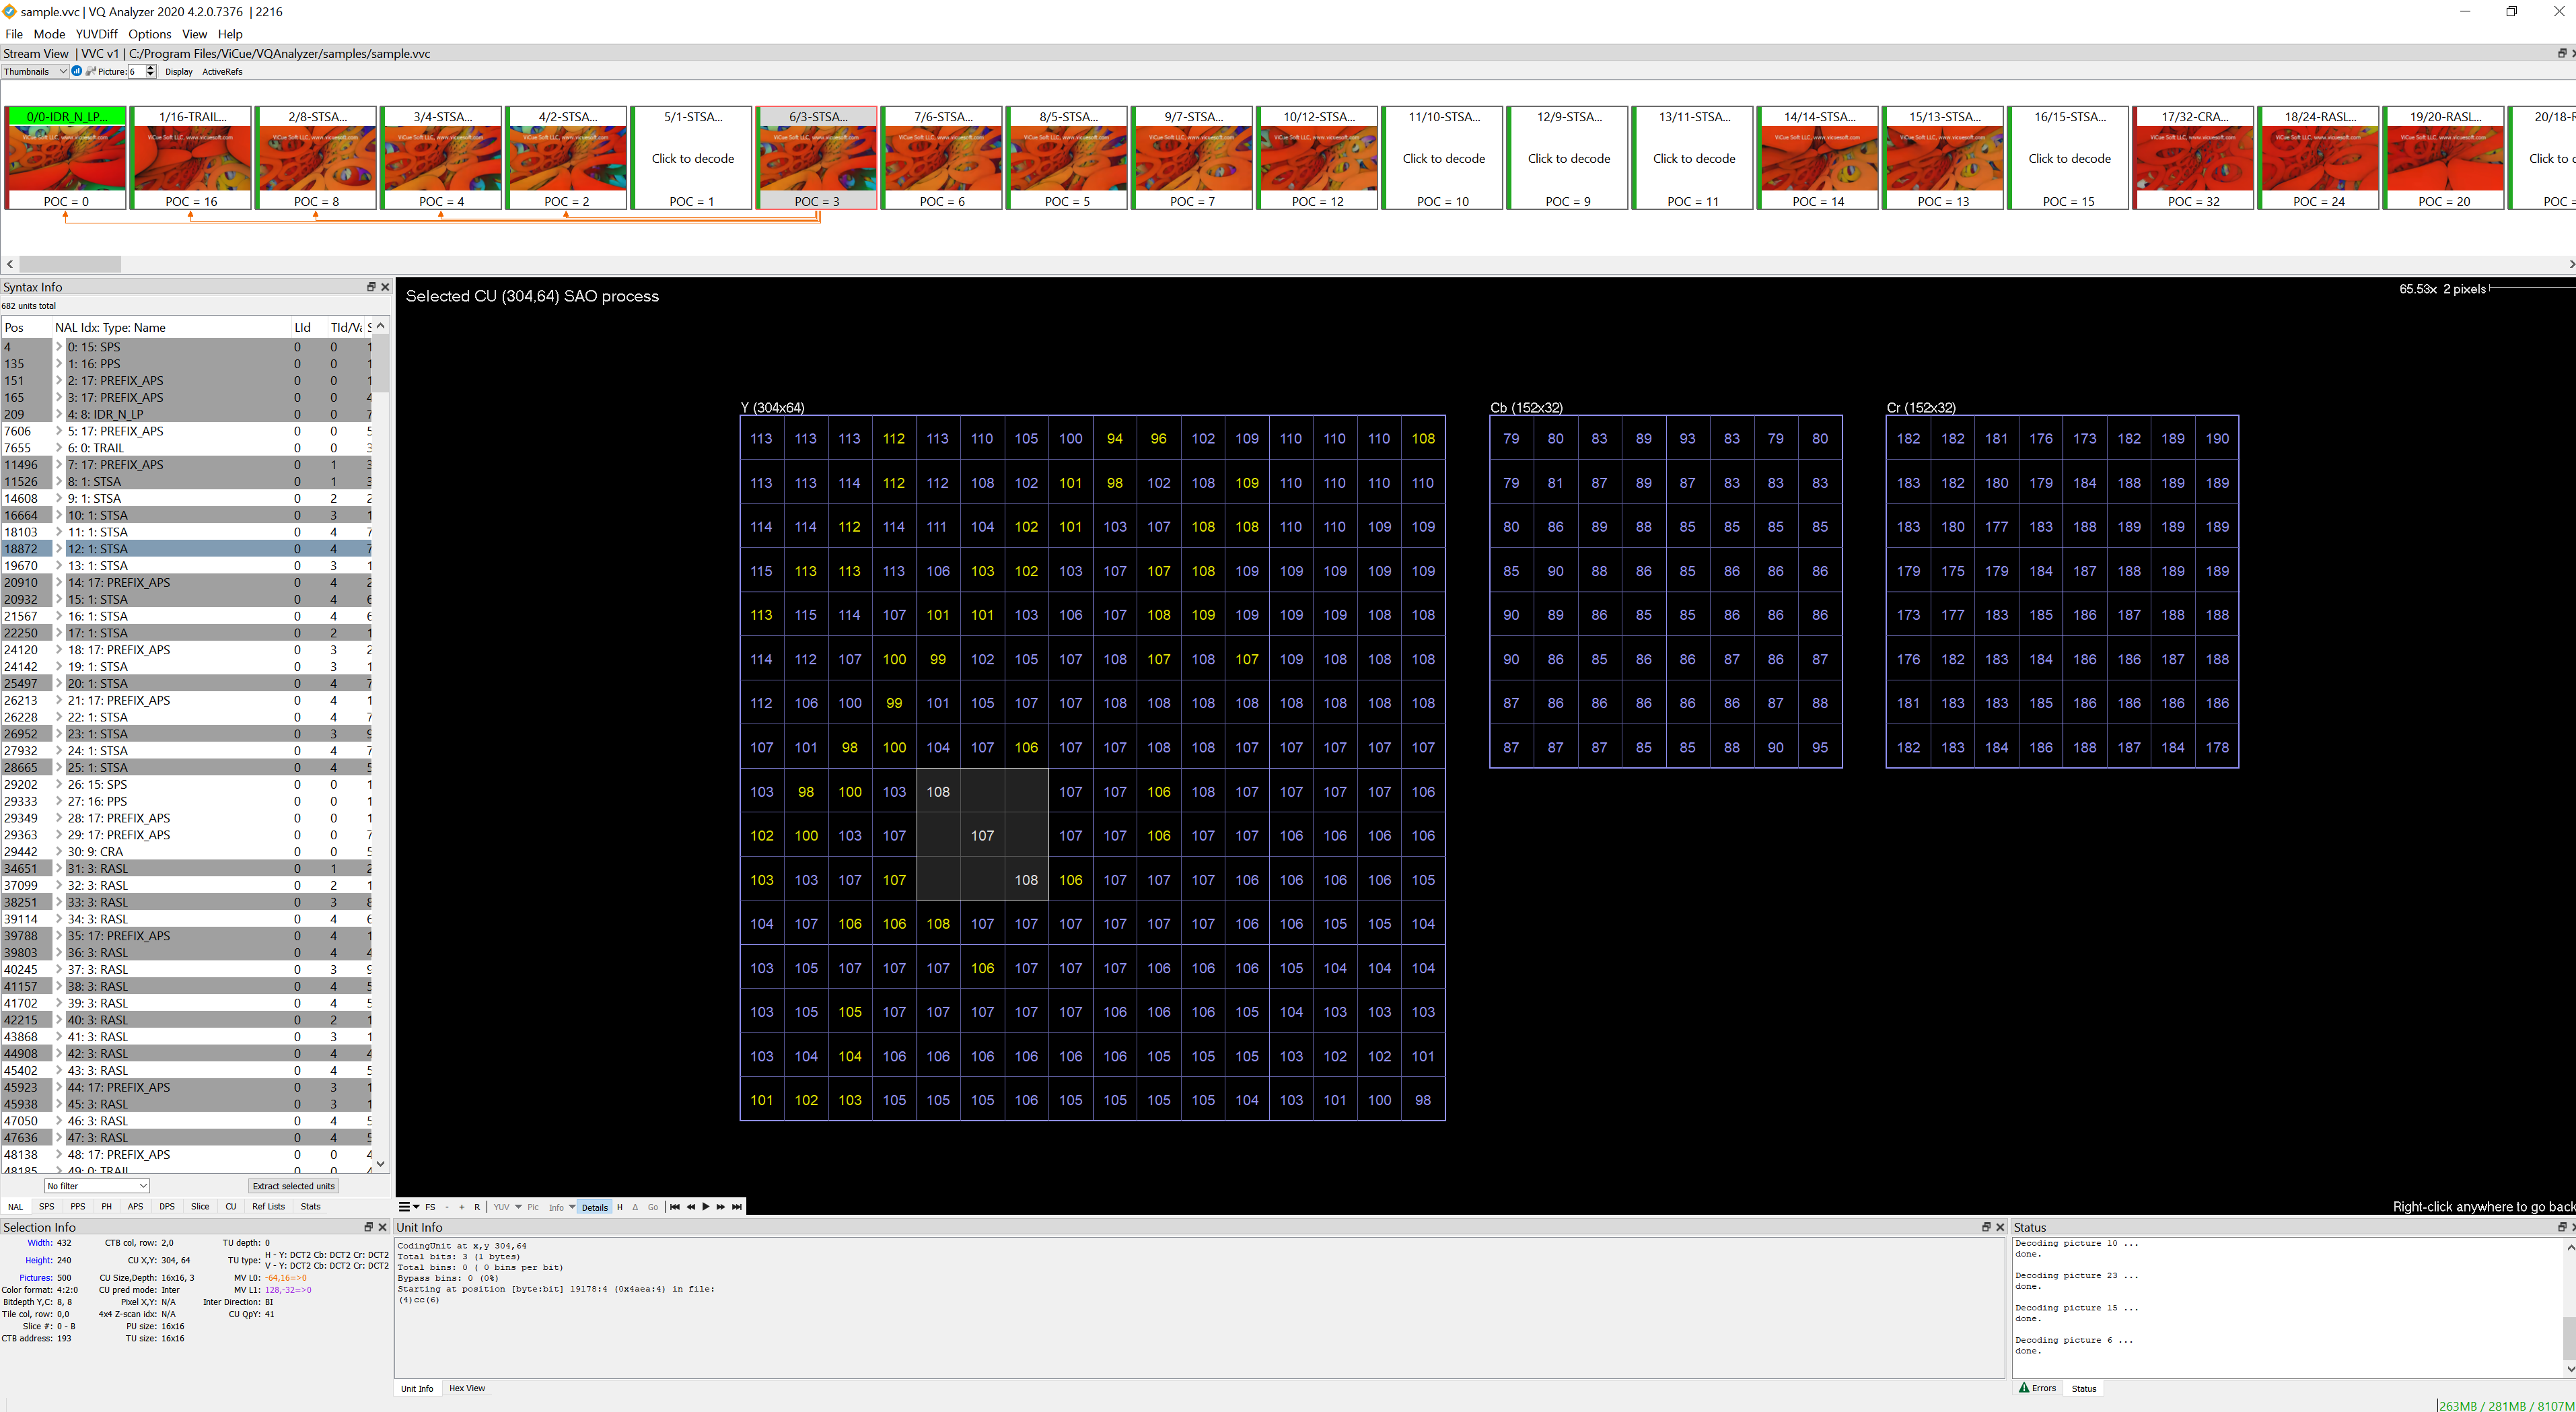2576x1412 pixels.
Task: Open the Thumbnails view dropdown
Action: click(35, 71)
